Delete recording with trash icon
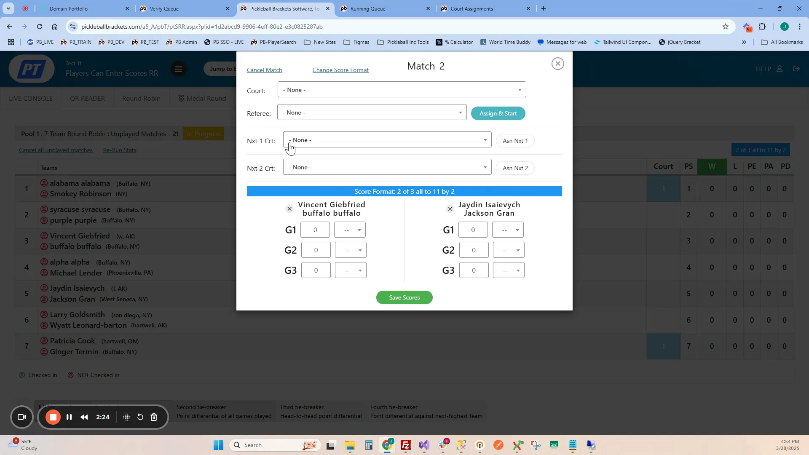 point(154,417)
